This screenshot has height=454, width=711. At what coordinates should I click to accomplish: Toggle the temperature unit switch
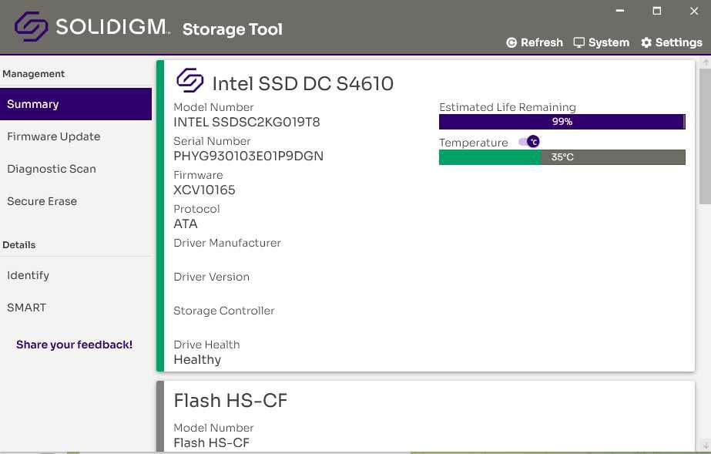pyautogui.click(x=529, y=142)
